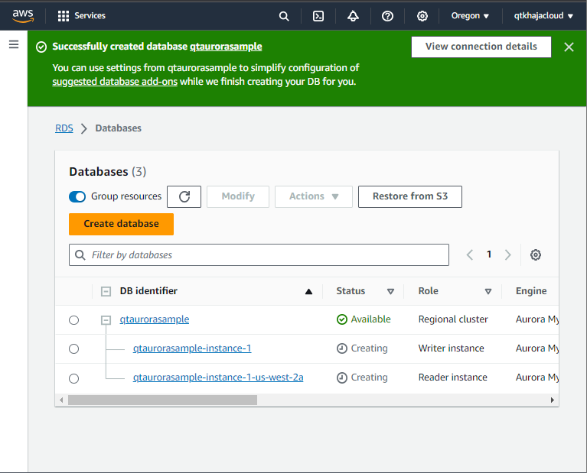
Task: Go to the RDS breadcrumb link
Action: (x=64, y=128)
